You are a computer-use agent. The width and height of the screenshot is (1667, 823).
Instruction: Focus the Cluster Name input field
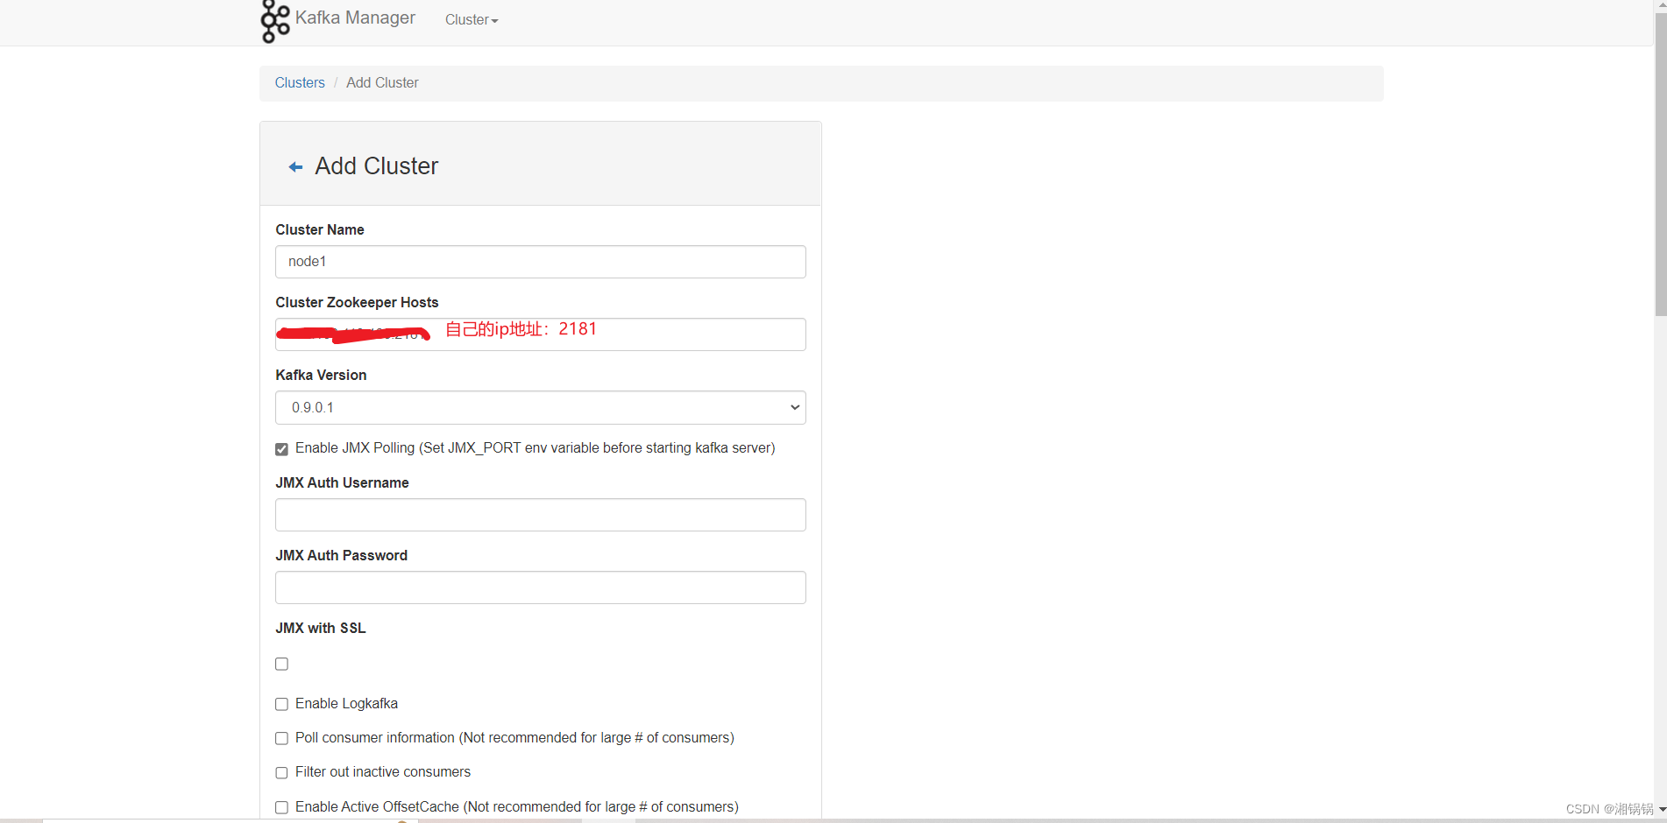541,262
